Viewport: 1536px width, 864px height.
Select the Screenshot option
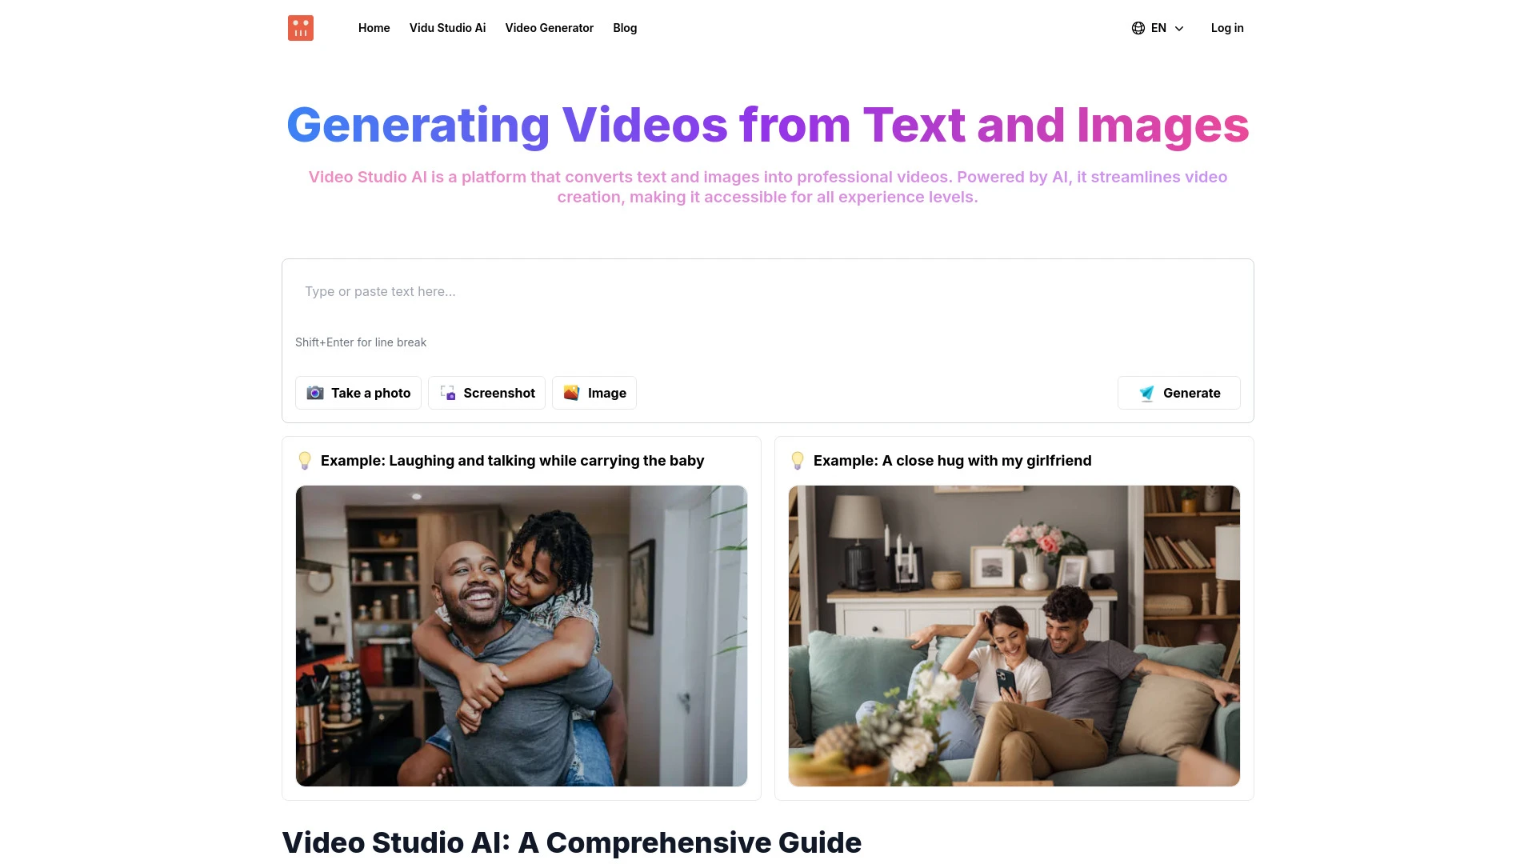coord(486,393)
